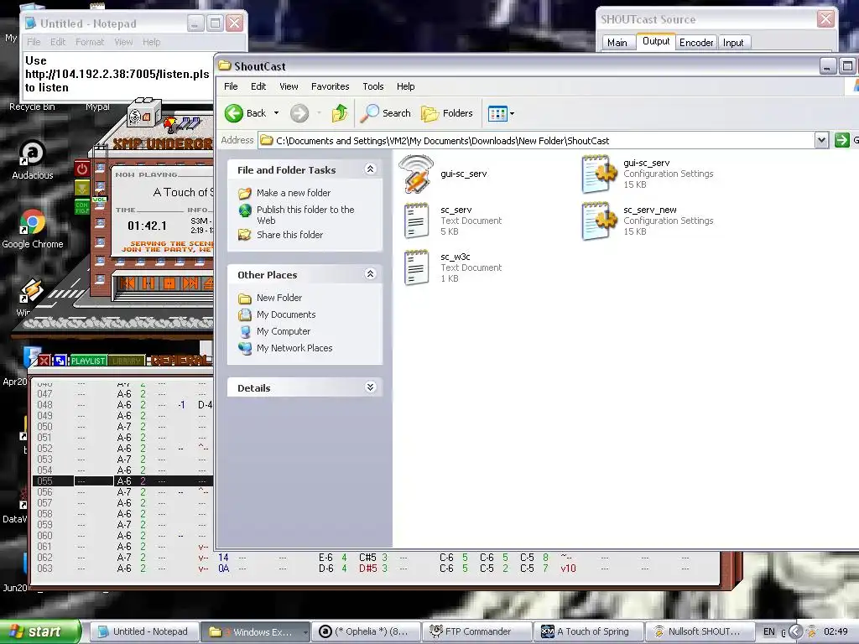The image size is (859, 644).
Task: Go Back in ShoutCast explorer window
Action: (246, 113)
